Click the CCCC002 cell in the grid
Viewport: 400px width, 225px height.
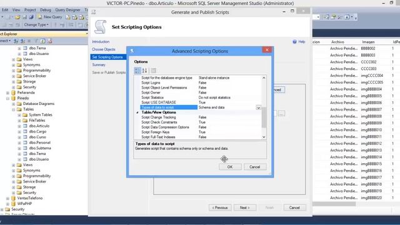click(369, 62)
